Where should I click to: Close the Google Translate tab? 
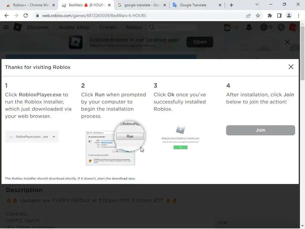point(220,5)
